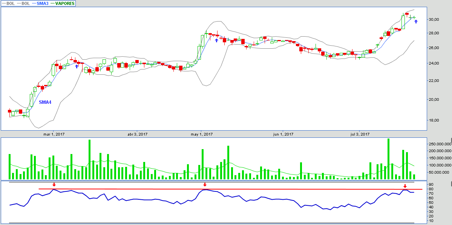
Task: Click the 70 level on the oscillator axis
Action: coord(432,194)
